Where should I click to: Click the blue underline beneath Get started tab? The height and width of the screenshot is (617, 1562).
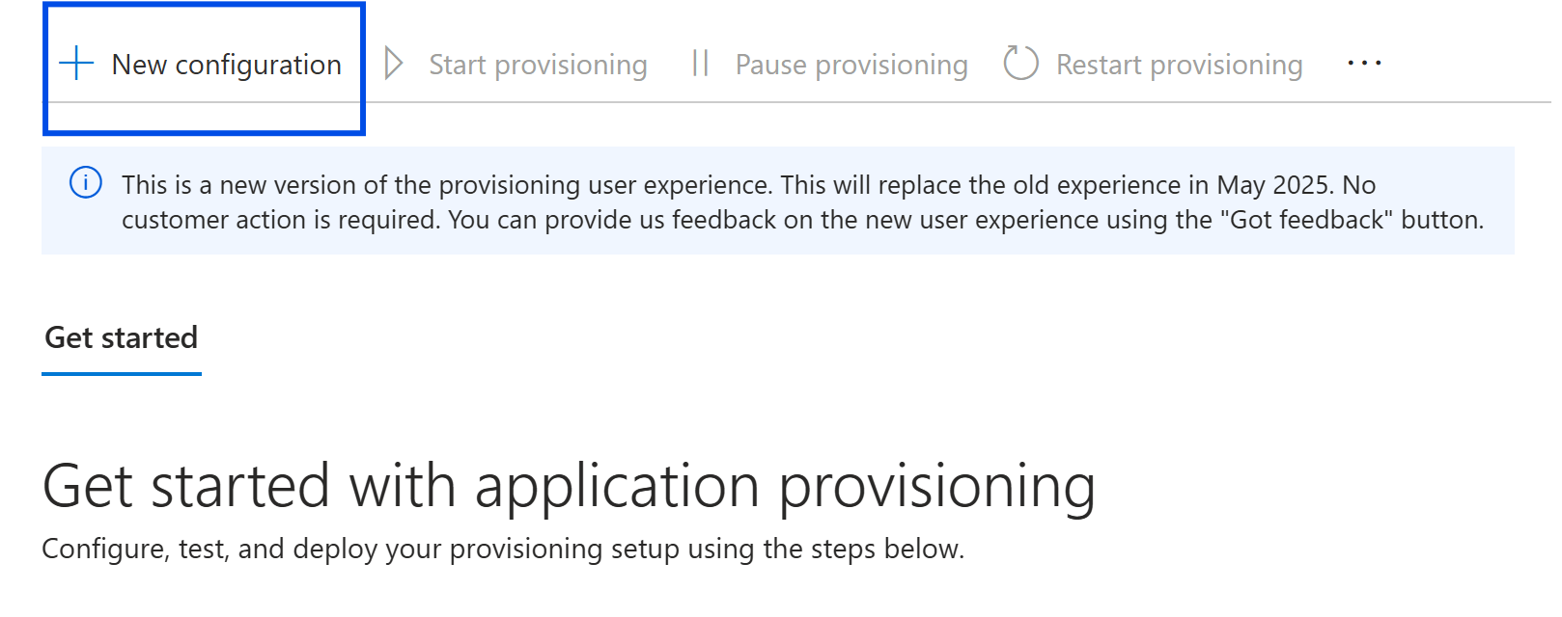[x=122, y=373]
